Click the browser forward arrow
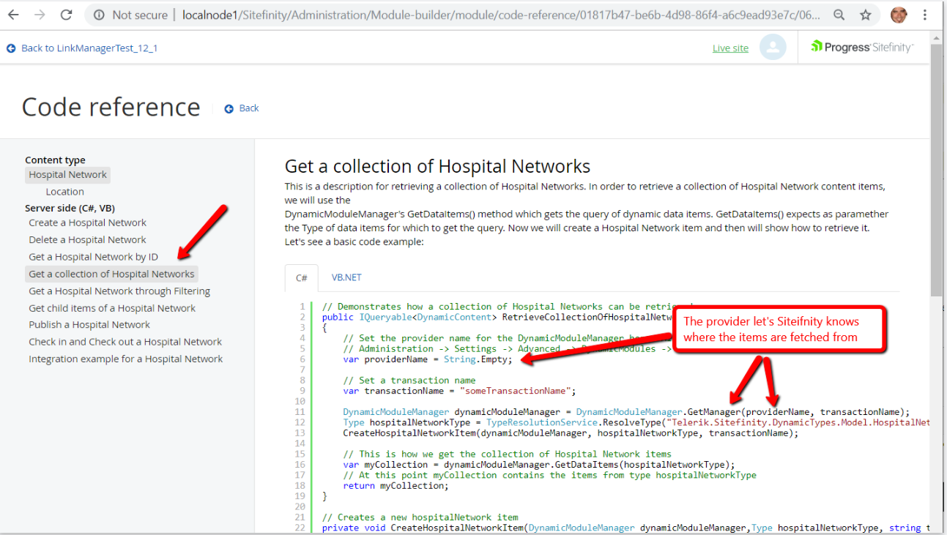 coord(40,15)
